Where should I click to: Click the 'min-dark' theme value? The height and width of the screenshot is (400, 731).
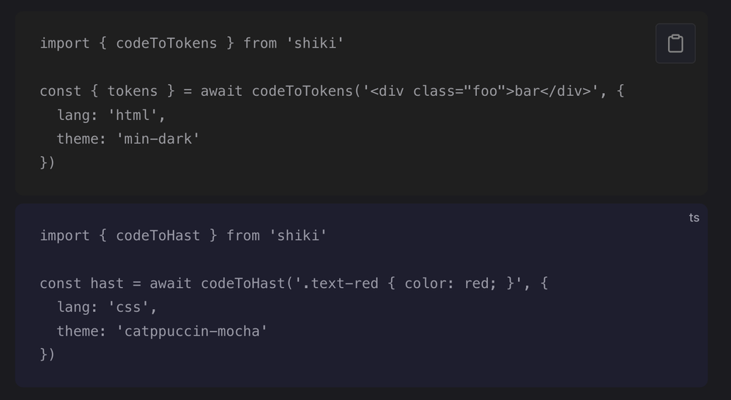click(x=158, y=138)
